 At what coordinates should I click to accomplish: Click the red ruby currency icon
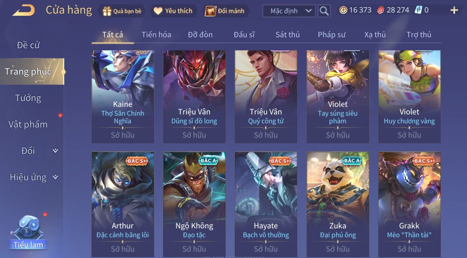[380, 10]
